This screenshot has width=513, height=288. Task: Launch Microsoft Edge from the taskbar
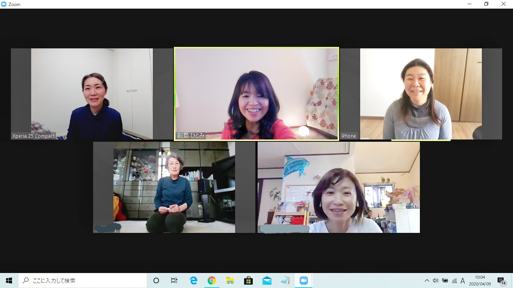[193, 280]
